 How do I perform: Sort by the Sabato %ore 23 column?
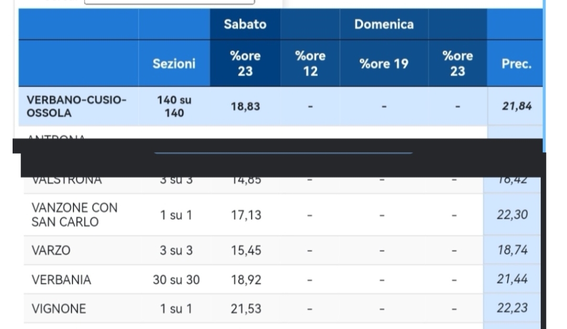pos(245,63)
